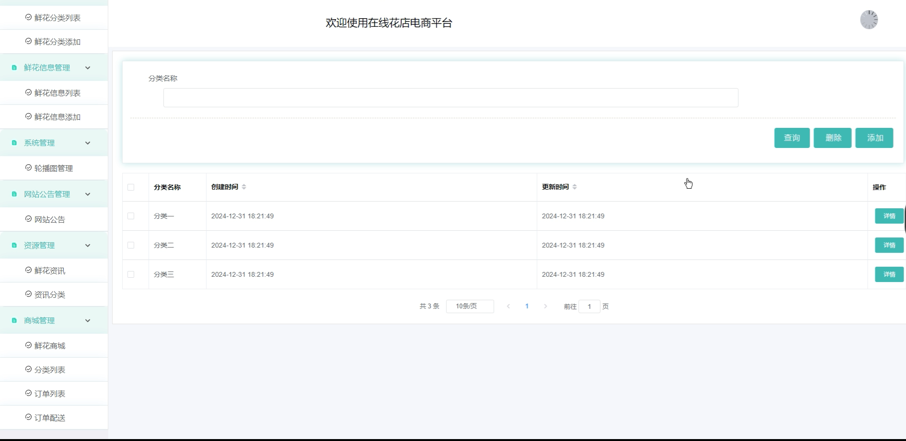
Task: Click check-circle icon beside 鲜花商城
Action: tap(28, 345)
